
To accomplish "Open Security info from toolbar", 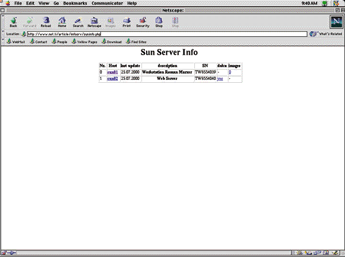I will [143, 21].
